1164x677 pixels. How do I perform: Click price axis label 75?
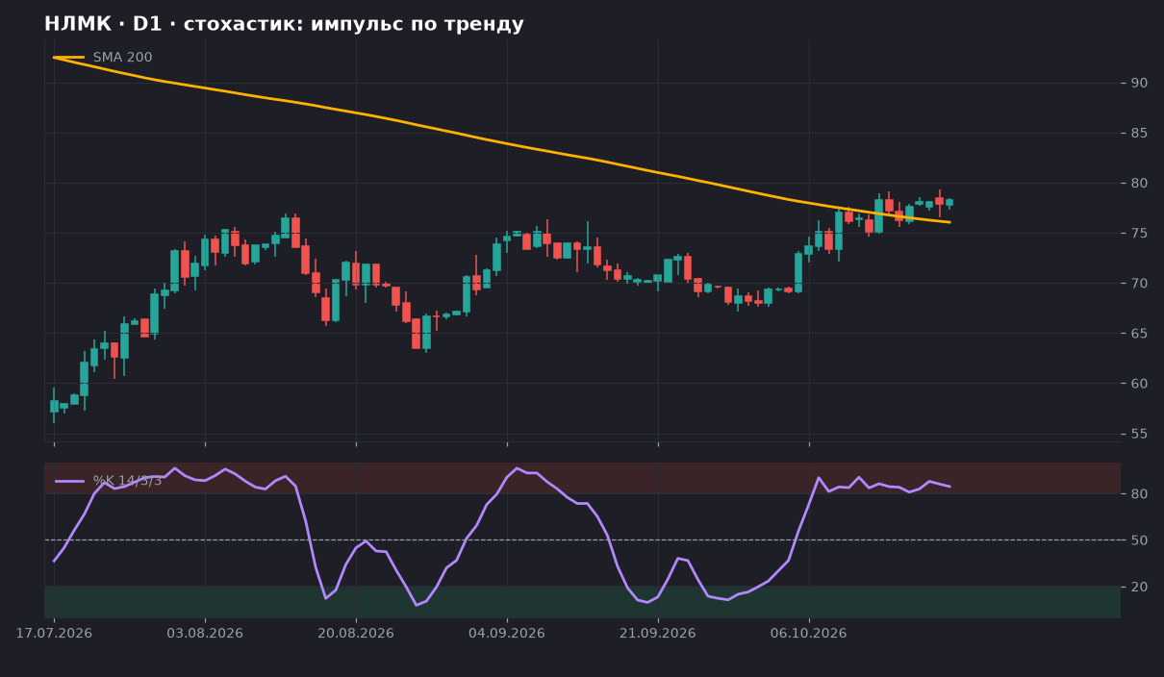1139,233
